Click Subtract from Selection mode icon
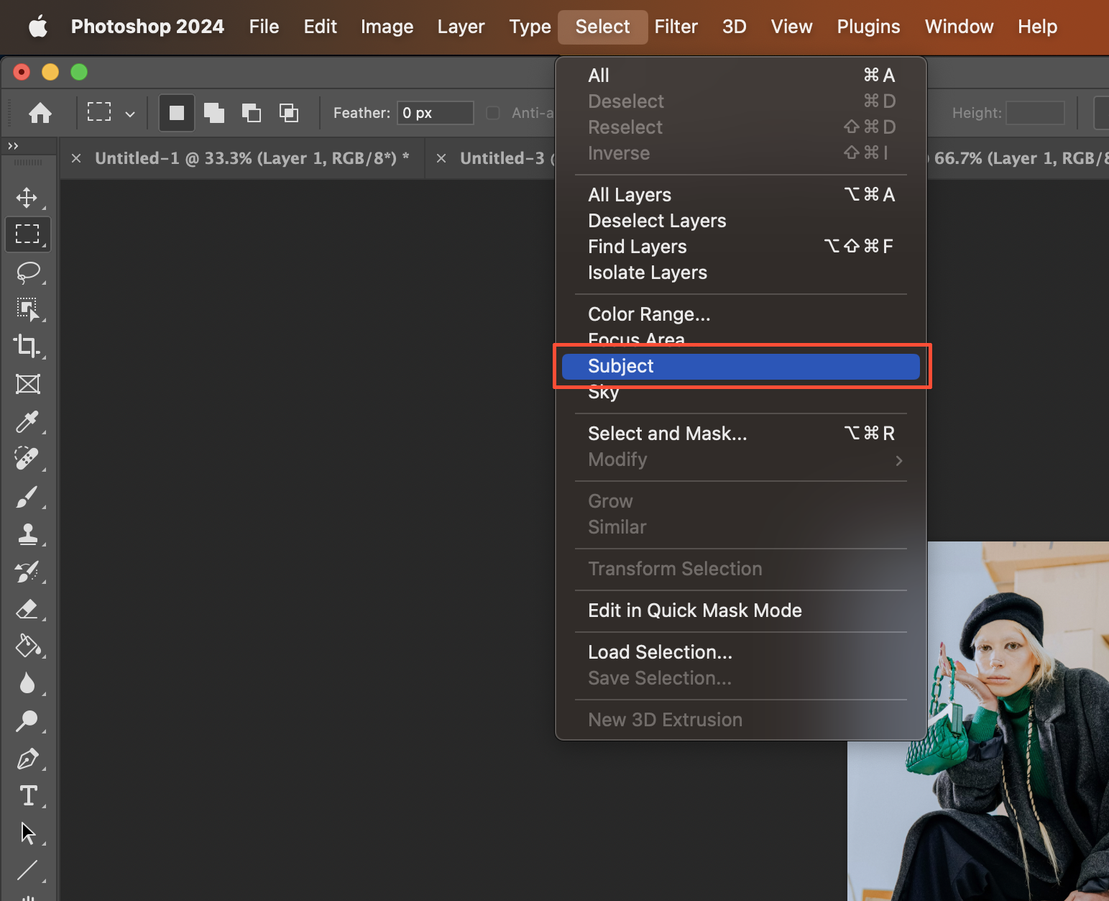1109x901 pixels. click(252, 113)
